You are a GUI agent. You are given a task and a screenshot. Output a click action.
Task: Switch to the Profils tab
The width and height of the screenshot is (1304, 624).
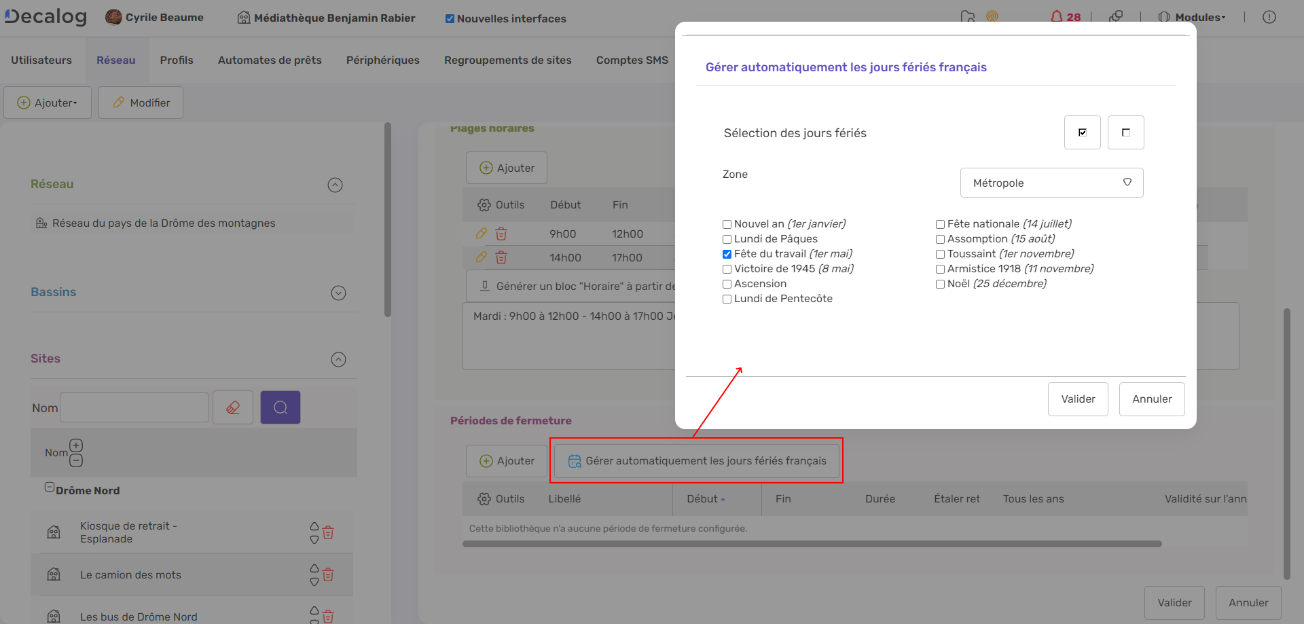[x=177, y=60]
